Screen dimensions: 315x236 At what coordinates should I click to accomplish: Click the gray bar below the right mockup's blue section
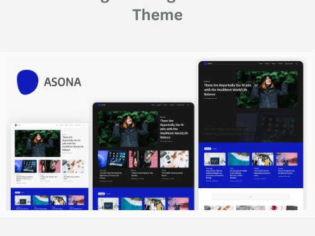tap(251, 197)
